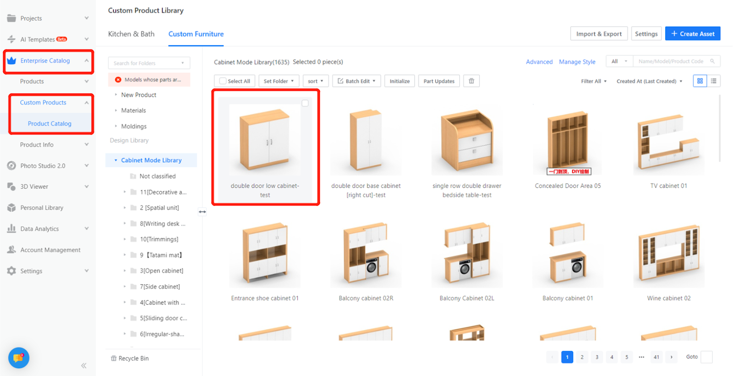This screenshot has width=733, height=376.
Task: Select the 7[Side cabinet] folder
Action: coord(160,287)
